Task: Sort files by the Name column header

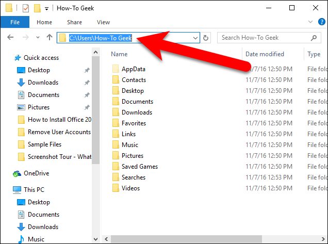Action: pos(119,54)
